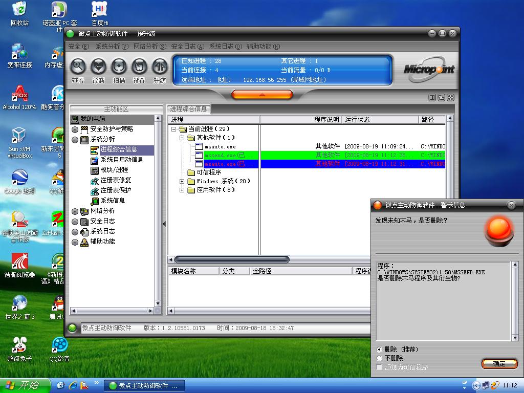Screen dimensions: 524x393
Task: Open 系统日志(O) menu
Action: (226, 47)
